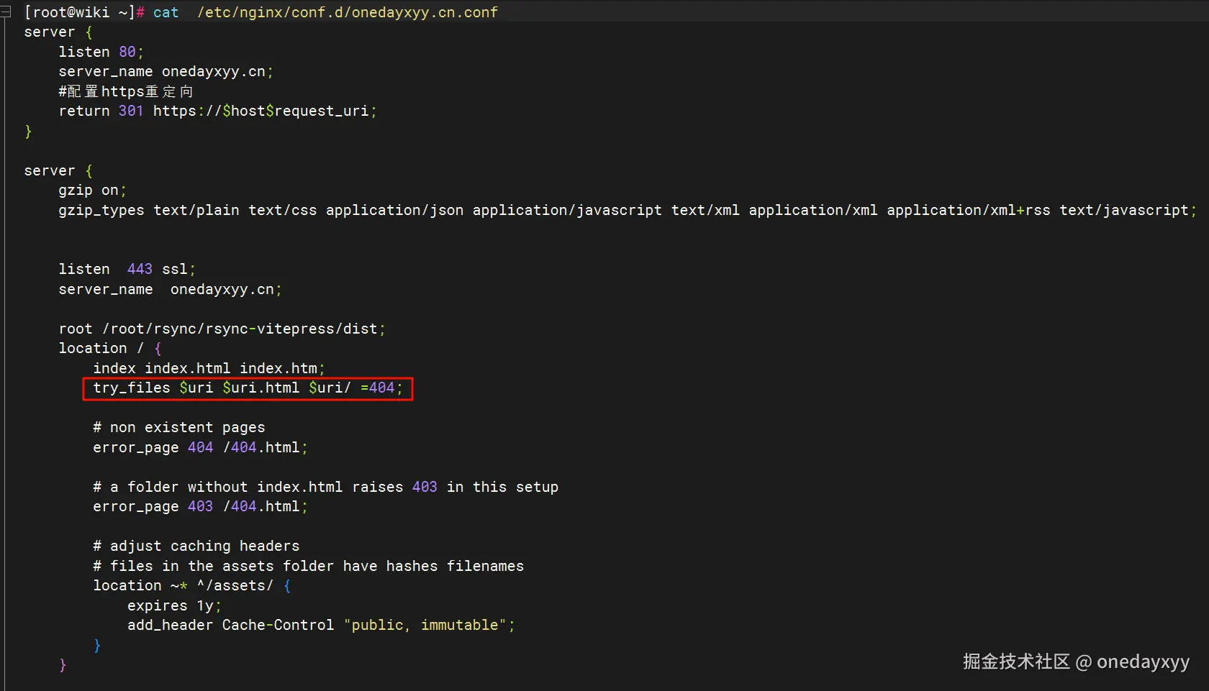1209x691 pixels.
Task: Click the 301 return status code
Action: (x=130, y=111)
